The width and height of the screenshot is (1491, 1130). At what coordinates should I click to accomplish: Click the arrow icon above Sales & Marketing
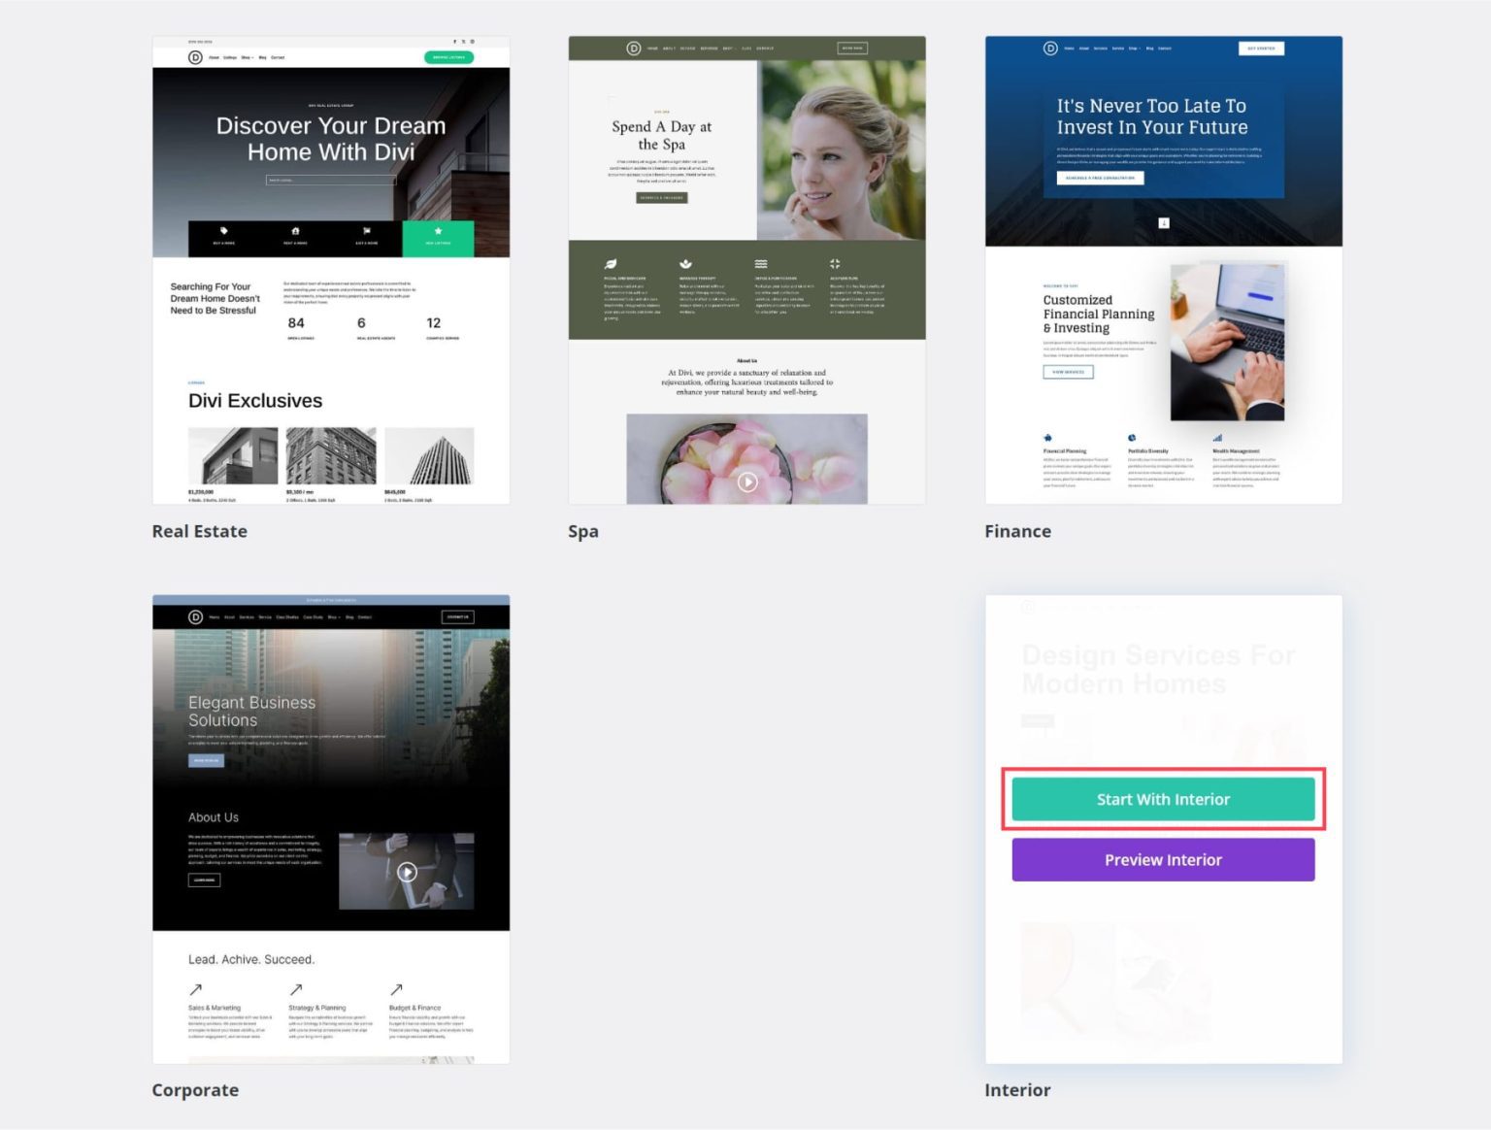click(194, 991)
